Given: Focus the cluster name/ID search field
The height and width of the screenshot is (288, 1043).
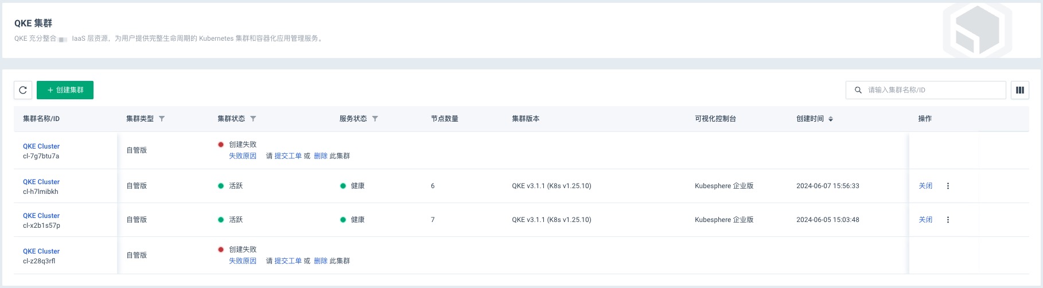Looking at the screenshot, I should click(925, 90).
